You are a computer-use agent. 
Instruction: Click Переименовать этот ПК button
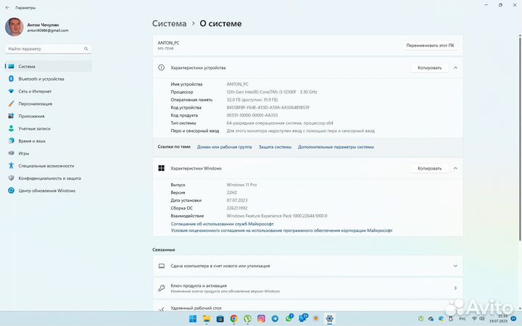pos(430,45)
